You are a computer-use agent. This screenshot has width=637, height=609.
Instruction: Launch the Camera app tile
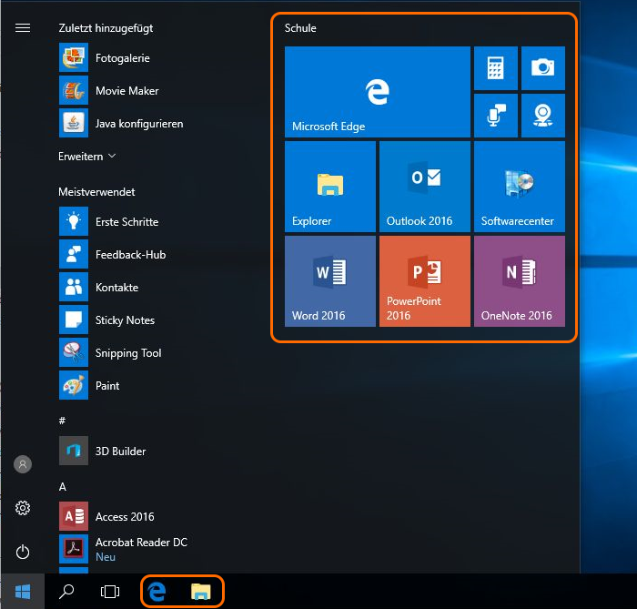coord(542,68)
